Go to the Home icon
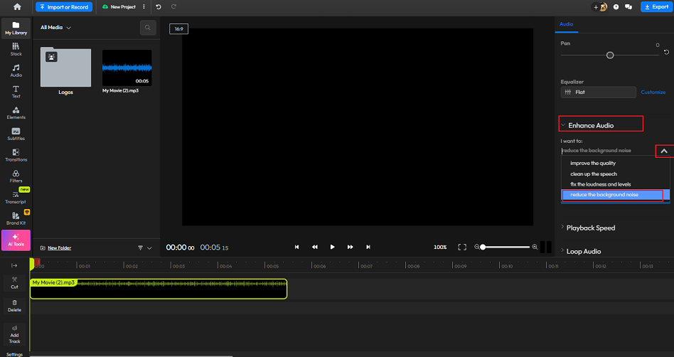The width and height of the screenshot is (674, 357). [17, 7]
